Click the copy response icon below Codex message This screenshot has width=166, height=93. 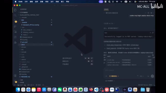(104, 63)
